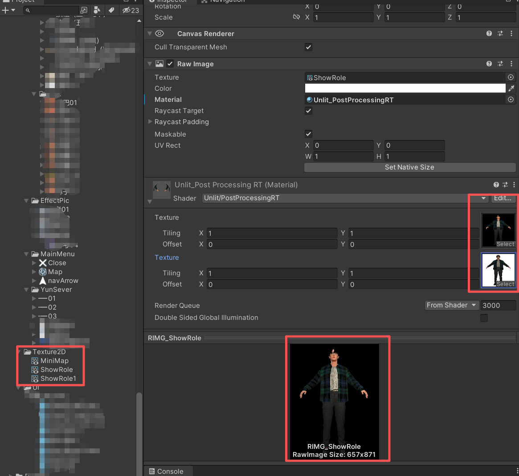Open object picker for Raw Image Texture

511,77
